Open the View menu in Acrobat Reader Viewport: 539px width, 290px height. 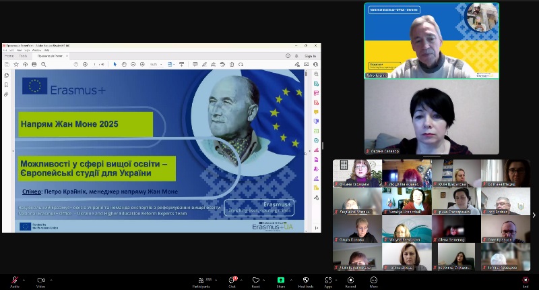(20, 50)
